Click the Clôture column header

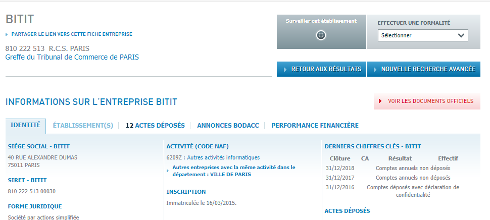coord(340,158)
